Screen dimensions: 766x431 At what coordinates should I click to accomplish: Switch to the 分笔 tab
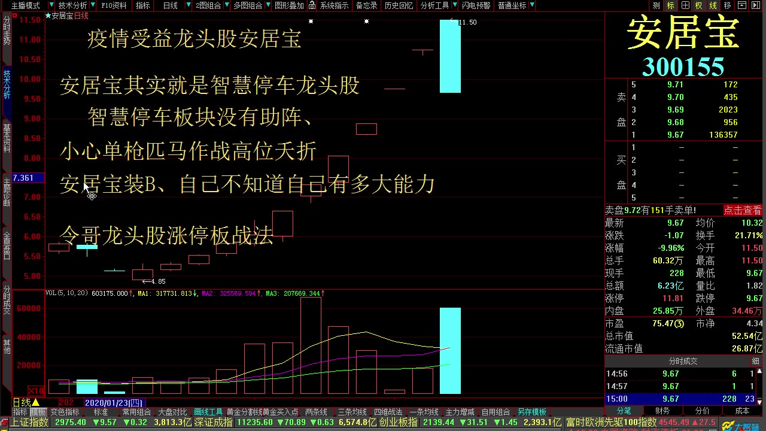coord(624,411)
